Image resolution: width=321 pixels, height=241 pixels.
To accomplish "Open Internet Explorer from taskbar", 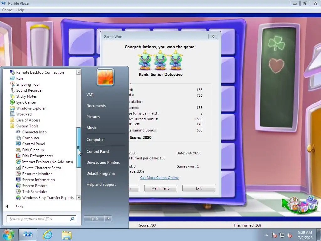I will coord(48,235).
